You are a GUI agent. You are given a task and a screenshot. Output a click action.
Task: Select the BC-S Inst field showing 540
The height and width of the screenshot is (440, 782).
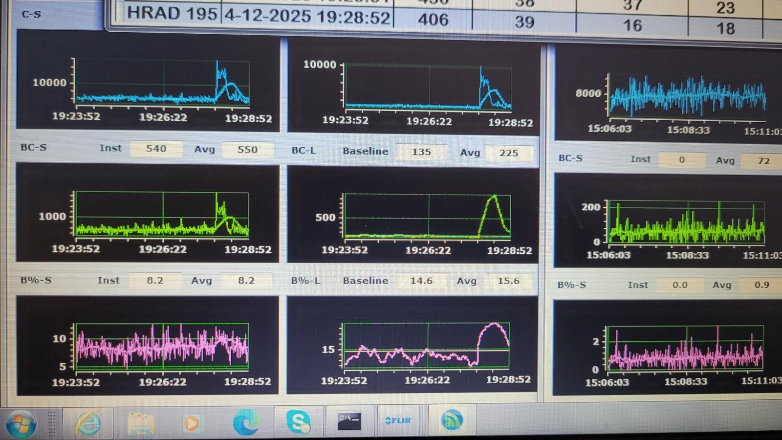[156, 149]
